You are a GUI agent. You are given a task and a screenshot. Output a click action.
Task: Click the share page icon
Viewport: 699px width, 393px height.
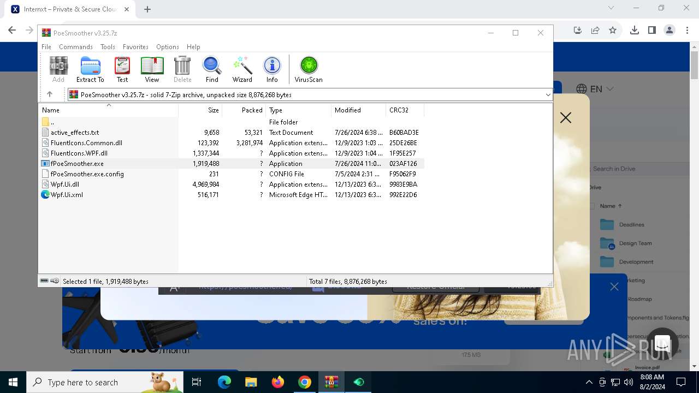tap(595, 31)
